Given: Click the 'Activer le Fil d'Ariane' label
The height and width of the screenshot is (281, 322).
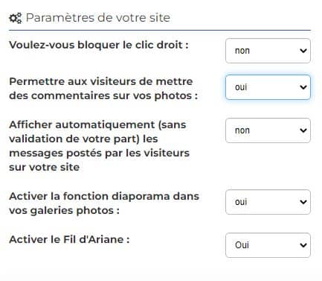Looking at the screenshot, I should (x=69, y=239).
